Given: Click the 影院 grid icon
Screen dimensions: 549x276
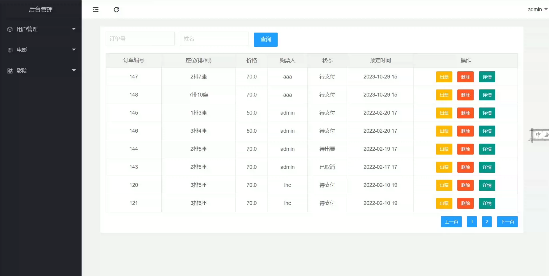Looking at the screenshot, I should [10, 71].
